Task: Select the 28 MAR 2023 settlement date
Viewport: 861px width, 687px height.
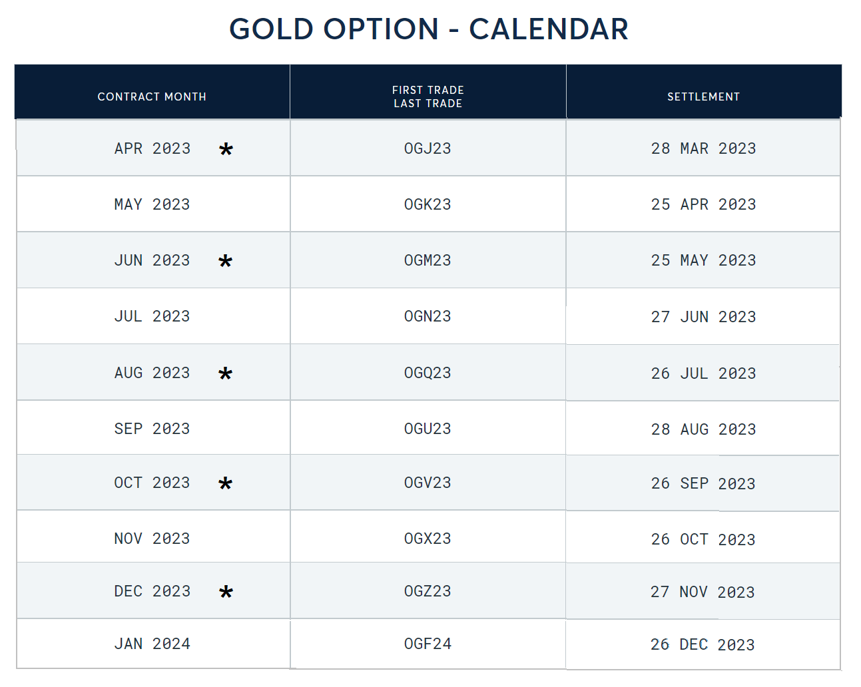Action: coord(703,148)
